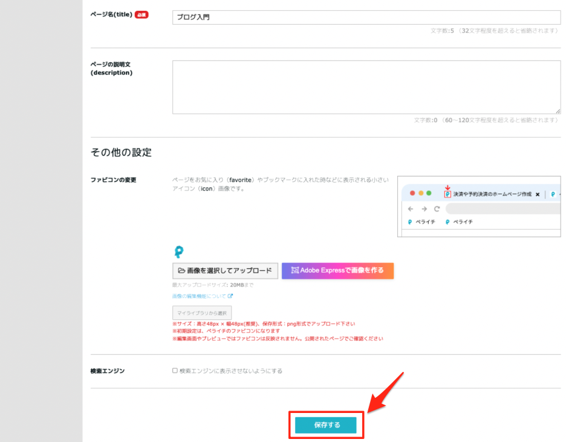Open Adobe Expressで画像を作る

tap(337, 270)
